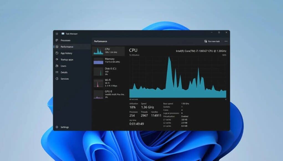Click the Performance page header title

click(x=101, y=41)
